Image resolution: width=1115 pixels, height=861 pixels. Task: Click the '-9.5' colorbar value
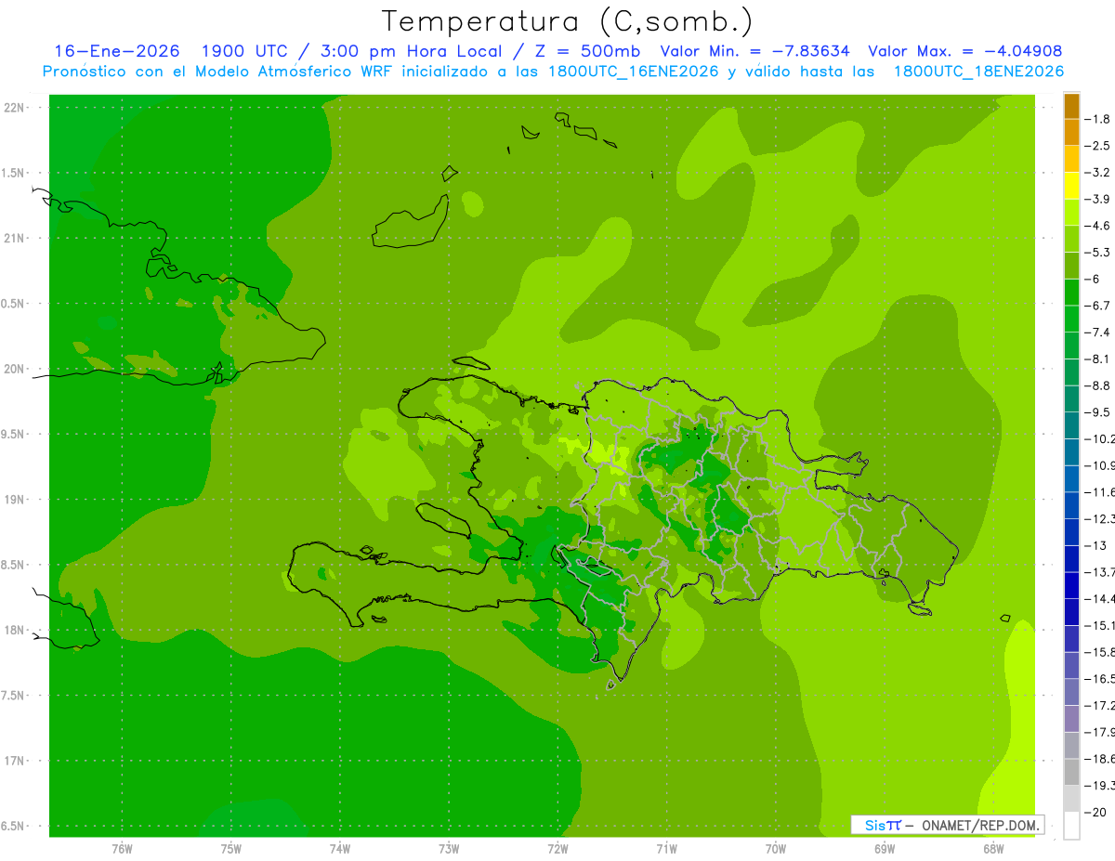point(1097,412)
